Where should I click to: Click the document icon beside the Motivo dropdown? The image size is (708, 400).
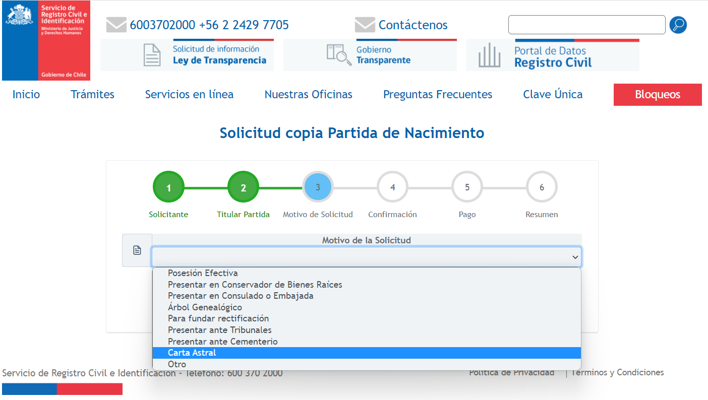(x=137, y=250)
